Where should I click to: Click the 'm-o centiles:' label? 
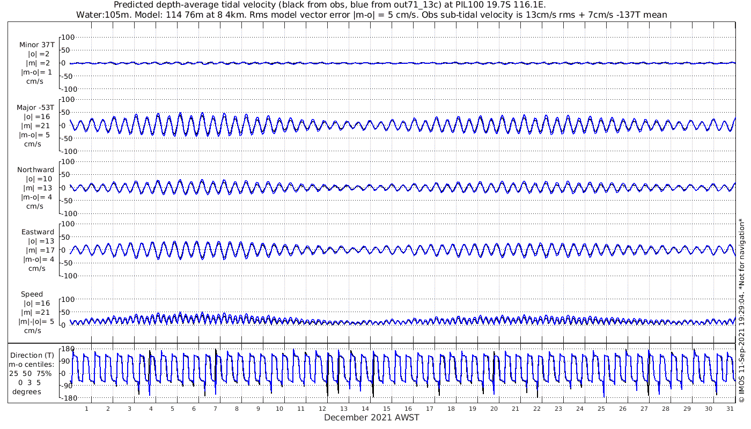point(32,364)
